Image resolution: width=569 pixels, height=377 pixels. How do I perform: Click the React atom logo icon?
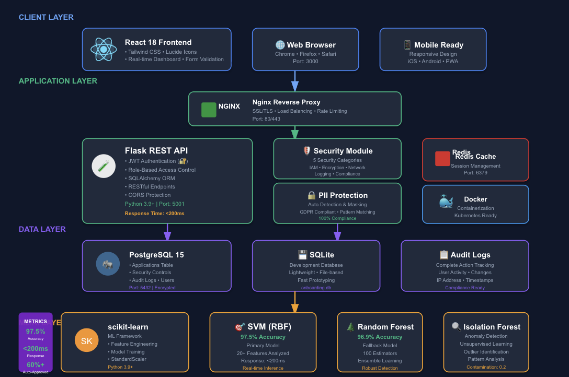(104, 49)
